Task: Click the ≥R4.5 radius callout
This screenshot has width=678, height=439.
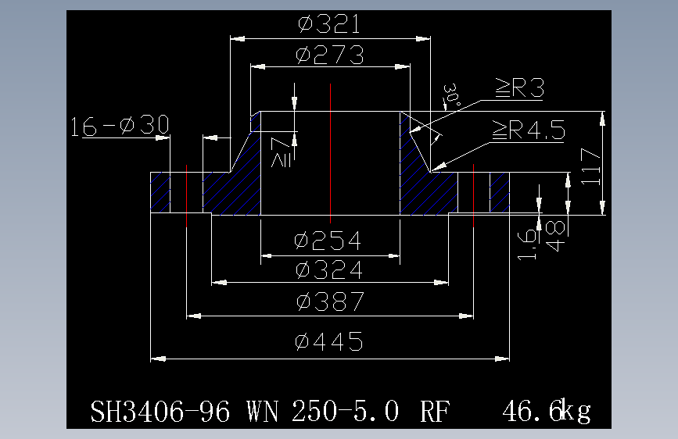Action: tap(529, 130)
